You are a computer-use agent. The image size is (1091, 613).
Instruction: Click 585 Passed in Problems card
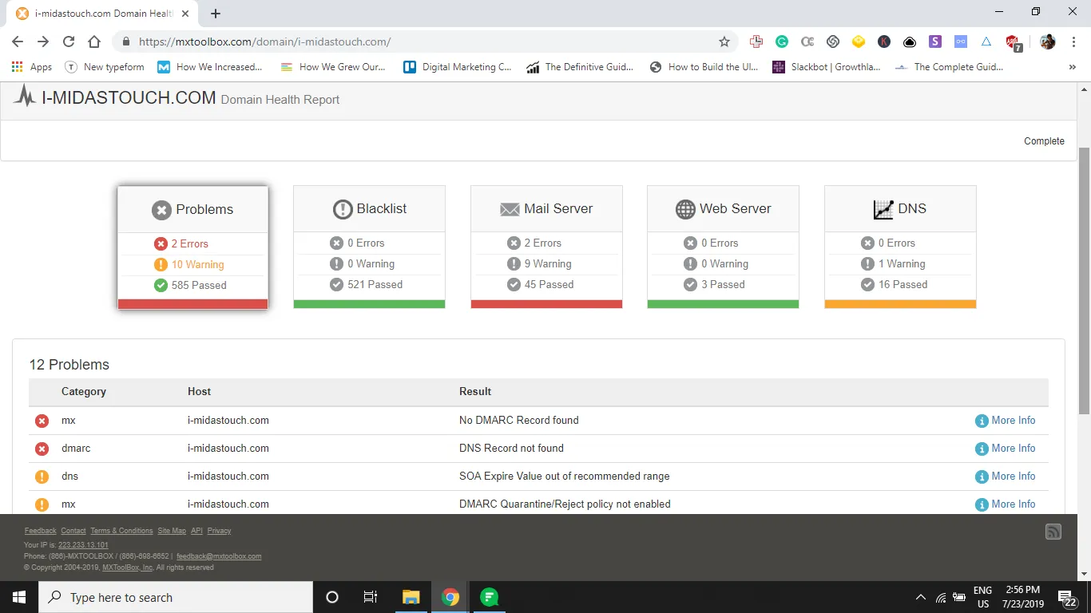click(x=190, y=285)
